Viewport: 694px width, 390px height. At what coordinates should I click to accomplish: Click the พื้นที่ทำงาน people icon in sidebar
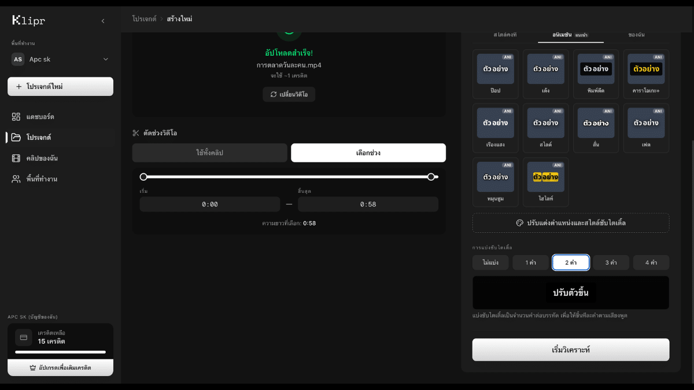pos(16,179)
